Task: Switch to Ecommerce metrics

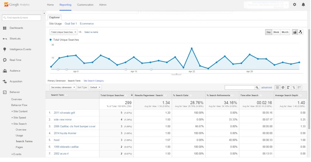Action: tap(87, 24)
